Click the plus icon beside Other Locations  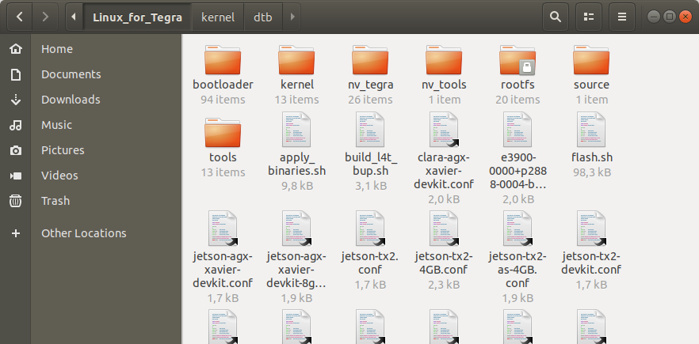pyautogui.click(x=16, y=233)
